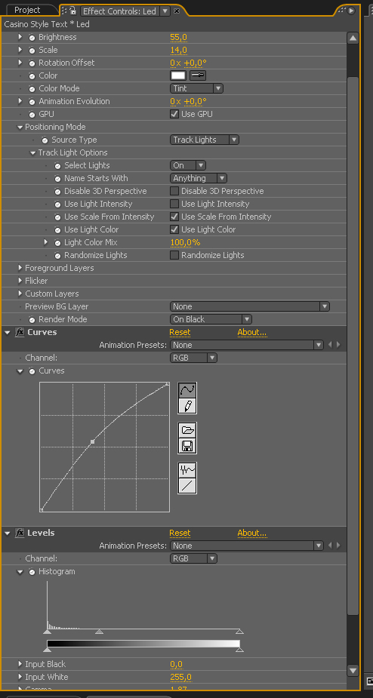This screenshot has width=373, height=698.
Task: Click the Animation Evolution stopwatch
Action: tap(32, 102)
